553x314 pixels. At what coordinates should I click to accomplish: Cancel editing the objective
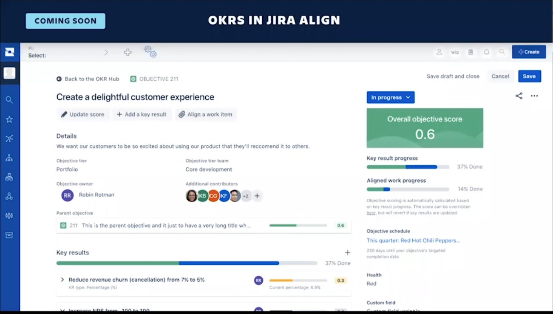coord(500,76)
